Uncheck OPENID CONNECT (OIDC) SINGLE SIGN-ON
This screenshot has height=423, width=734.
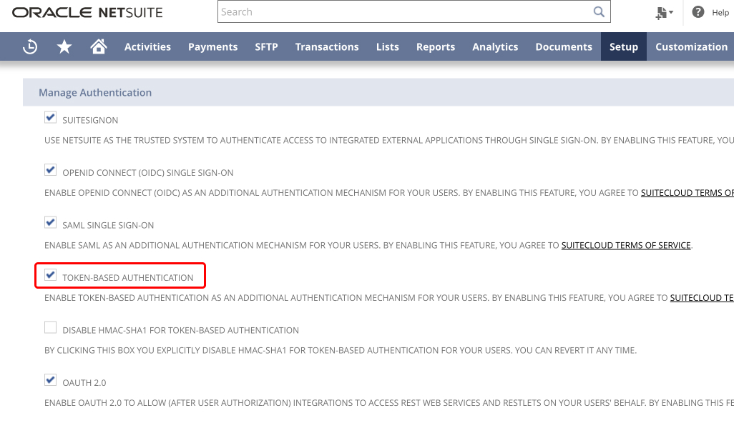[50, 169]
